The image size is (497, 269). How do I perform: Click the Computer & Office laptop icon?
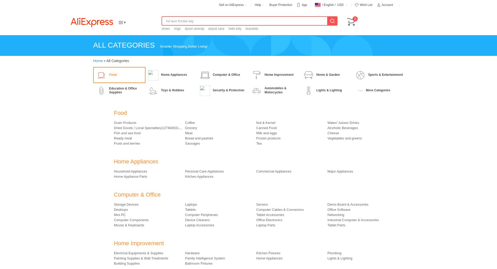(x=205, y=75)
